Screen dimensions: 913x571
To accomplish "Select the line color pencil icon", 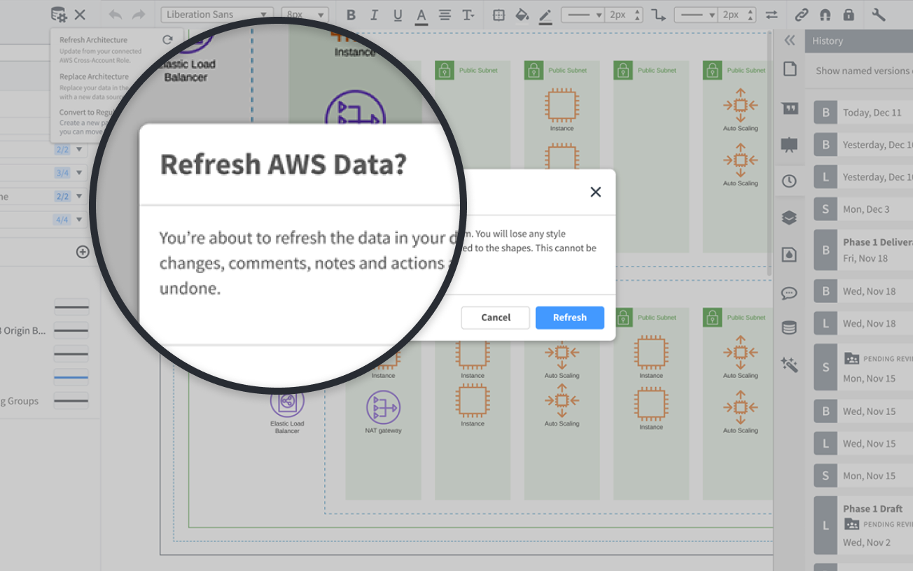I will coord(545,14).
